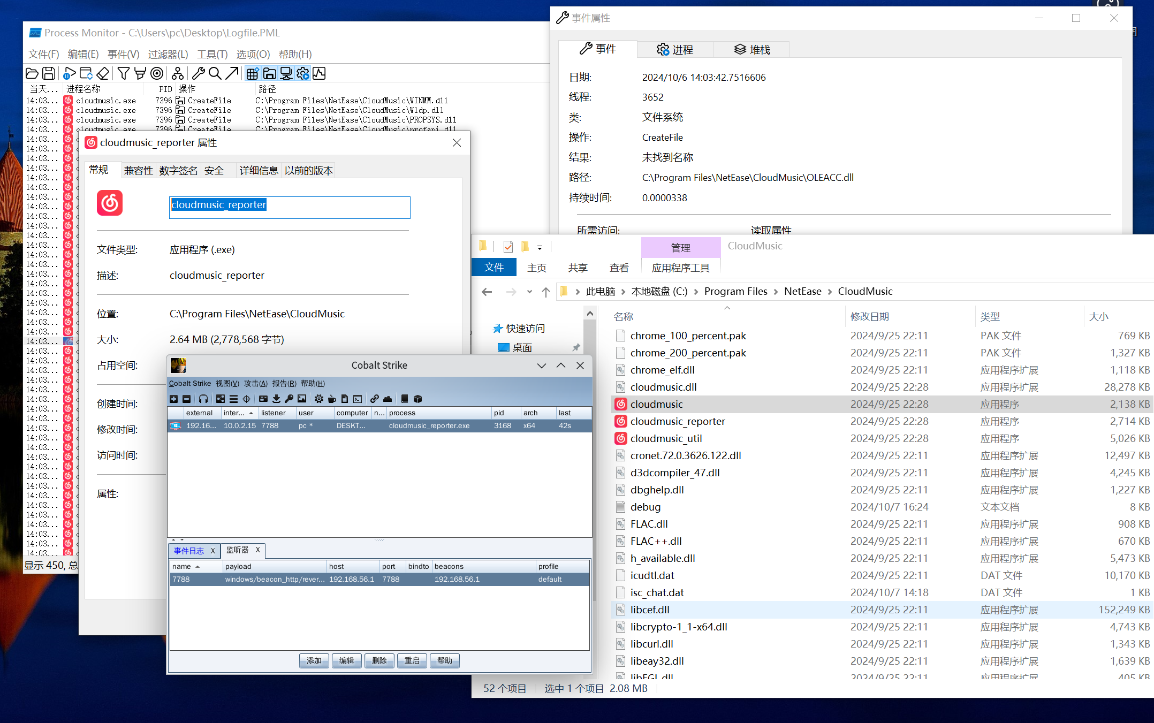
Task: Toggle Show Network Activity button
Action: coord(286,73)
